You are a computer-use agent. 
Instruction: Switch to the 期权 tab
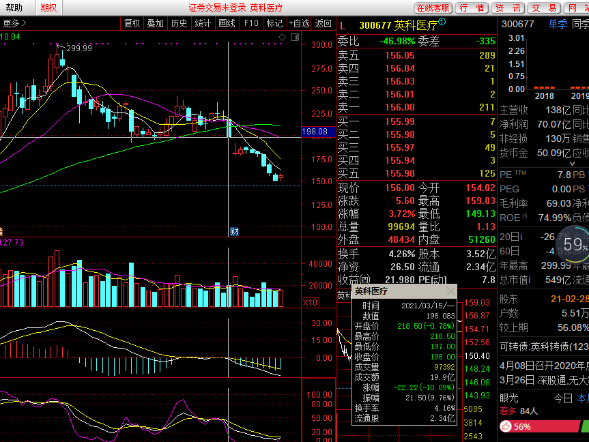(x=49, y=8)
